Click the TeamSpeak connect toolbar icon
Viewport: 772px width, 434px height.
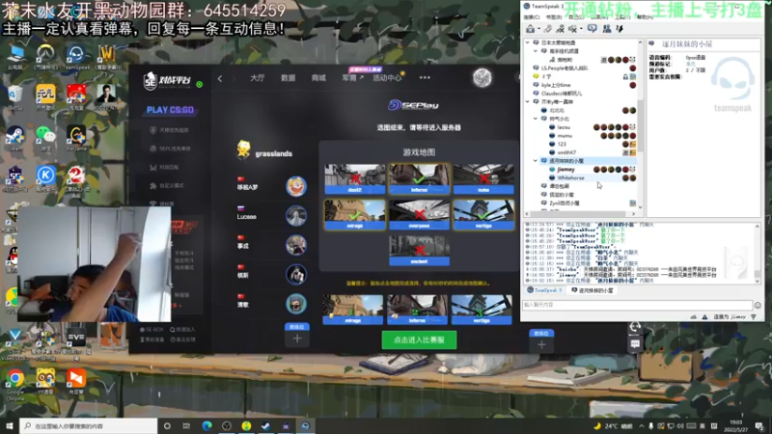(x=530, y=29)
